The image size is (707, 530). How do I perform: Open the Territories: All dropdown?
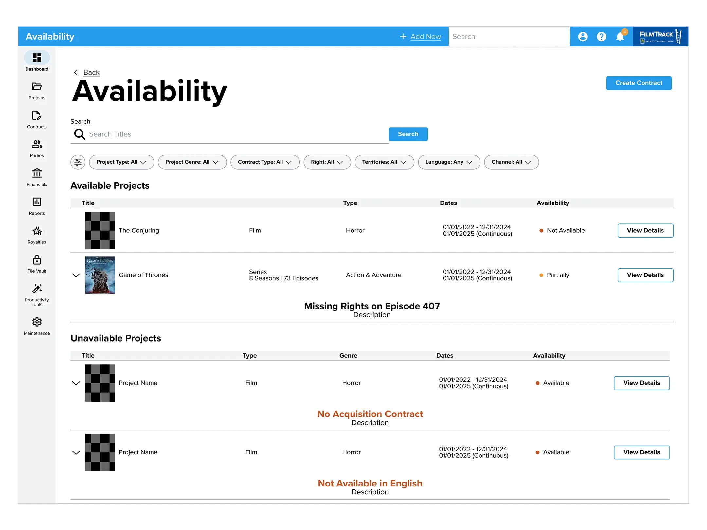384,162
